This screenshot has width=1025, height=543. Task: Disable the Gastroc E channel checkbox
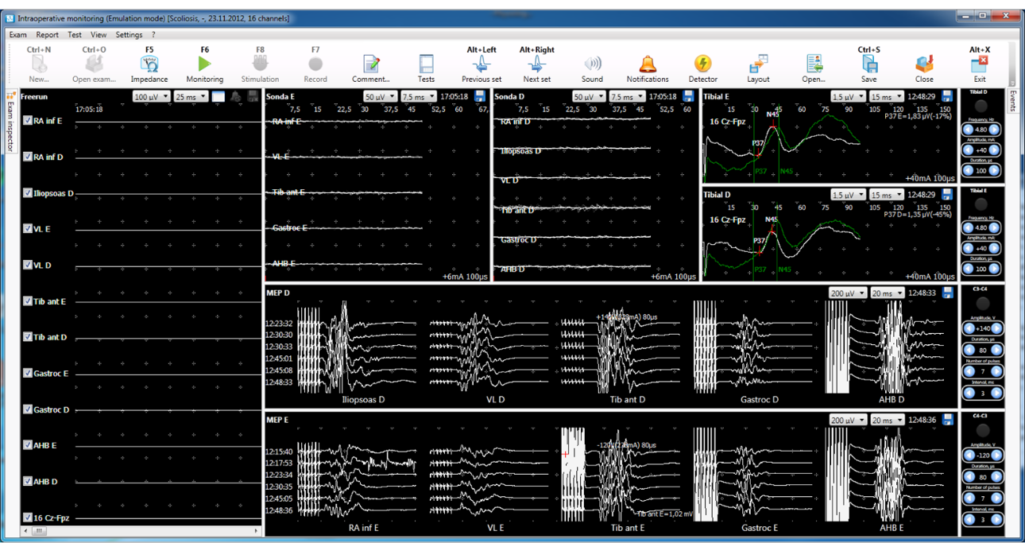click(x=28, y=373)
